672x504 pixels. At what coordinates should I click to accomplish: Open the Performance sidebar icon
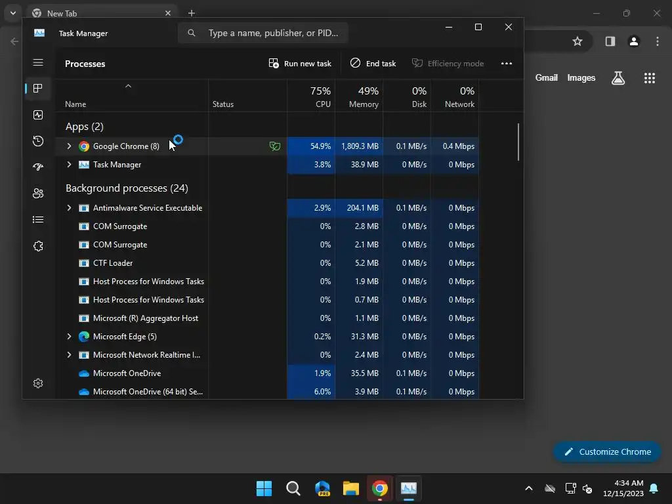(38, 115)
